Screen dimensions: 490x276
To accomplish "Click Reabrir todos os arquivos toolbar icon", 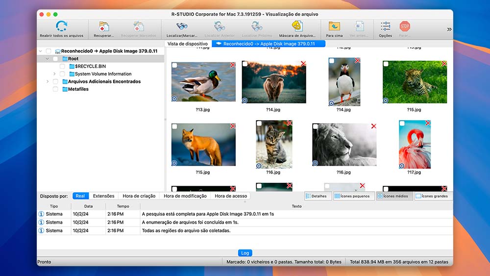I will (x=62, y=26).
